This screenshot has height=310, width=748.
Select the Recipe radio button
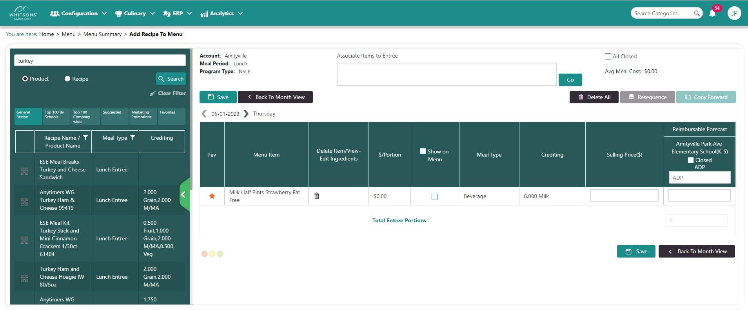tap(67, 79)
